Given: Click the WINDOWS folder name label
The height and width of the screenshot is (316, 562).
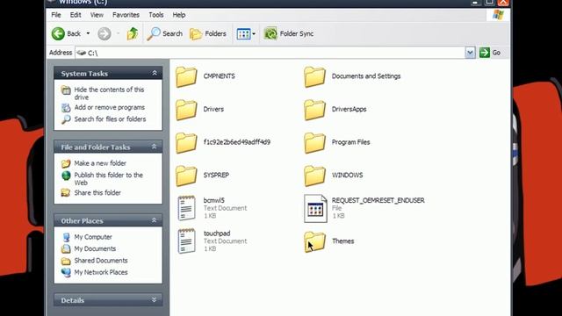Looking at the screenshot, I should point(347,176).
